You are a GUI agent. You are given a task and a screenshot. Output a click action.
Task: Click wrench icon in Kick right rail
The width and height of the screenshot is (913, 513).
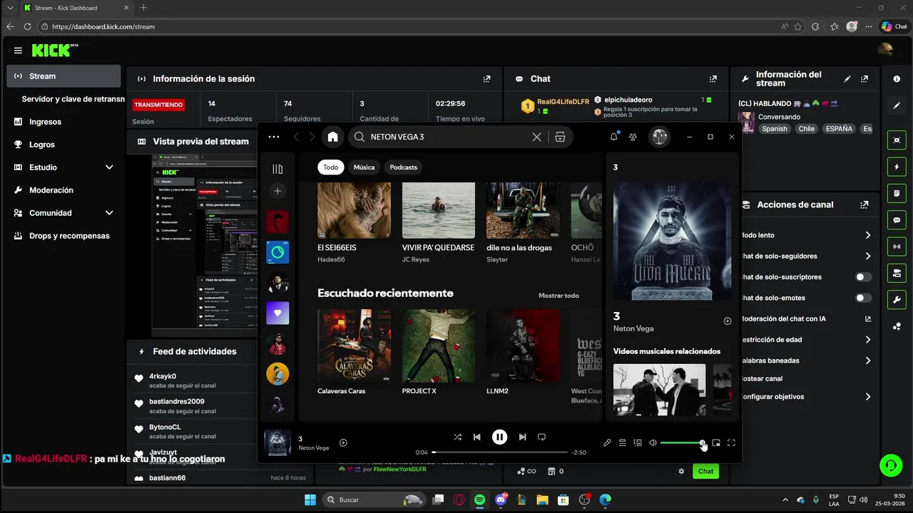897,299
